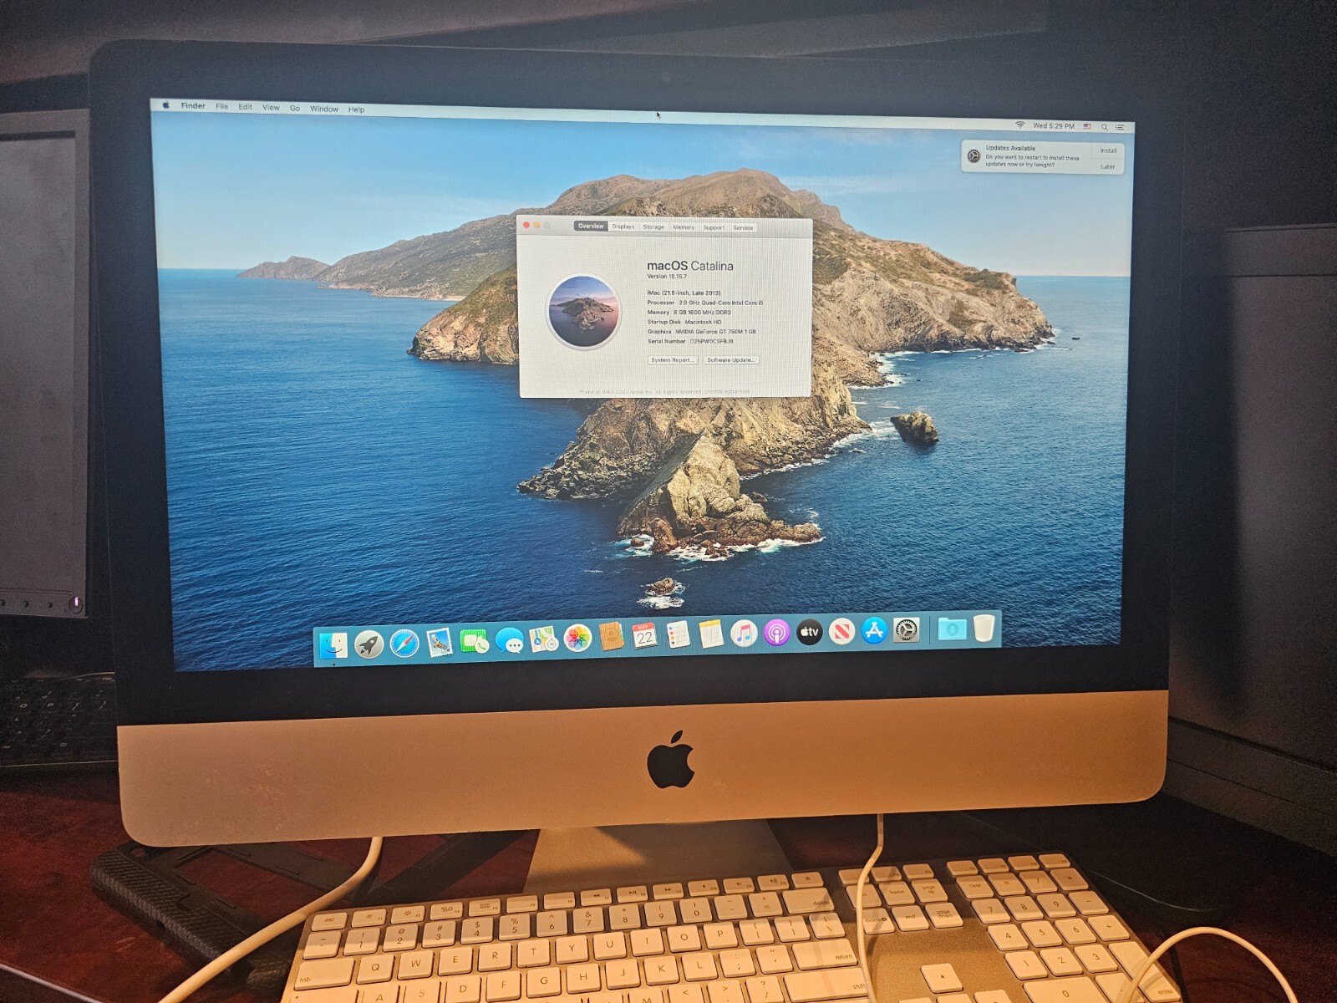Open Spotlight search in the menu bar
The width and height of the screenshot is (1337, 1003).
click(1105, 125)
